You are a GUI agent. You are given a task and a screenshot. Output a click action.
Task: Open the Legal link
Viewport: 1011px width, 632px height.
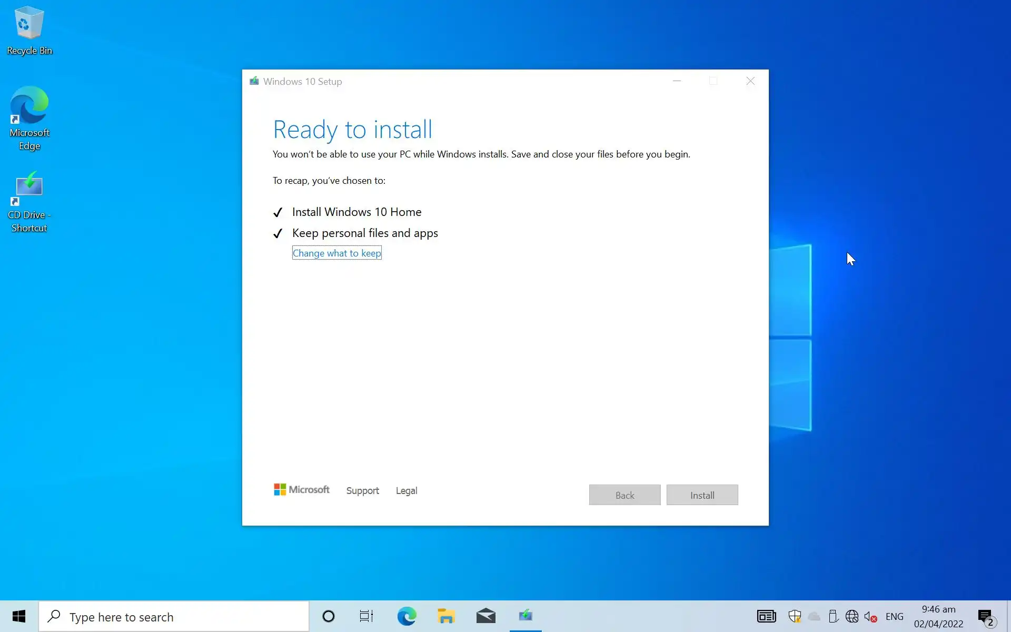[406, 491]
